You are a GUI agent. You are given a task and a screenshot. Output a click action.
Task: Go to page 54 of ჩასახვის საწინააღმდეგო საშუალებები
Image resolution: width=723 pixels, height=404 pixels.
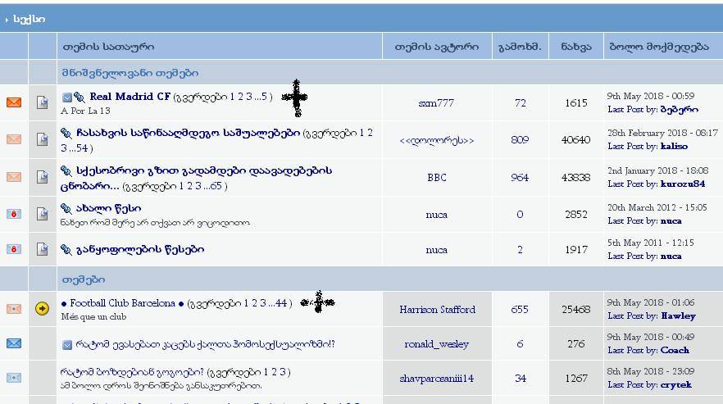pyautogui.click(x=81, y=148)
